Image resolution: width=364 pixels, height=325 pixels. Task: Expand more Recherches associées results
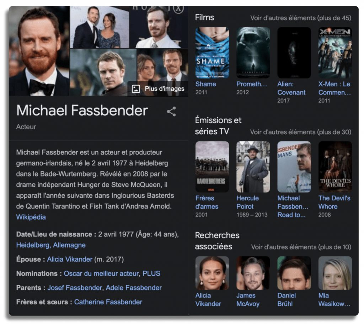tap(301, 247)
